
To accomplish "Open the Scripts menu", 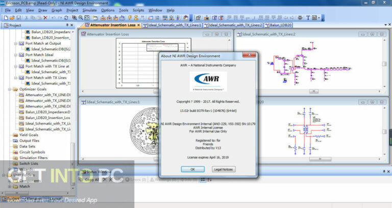I will [x=138, y=10].
